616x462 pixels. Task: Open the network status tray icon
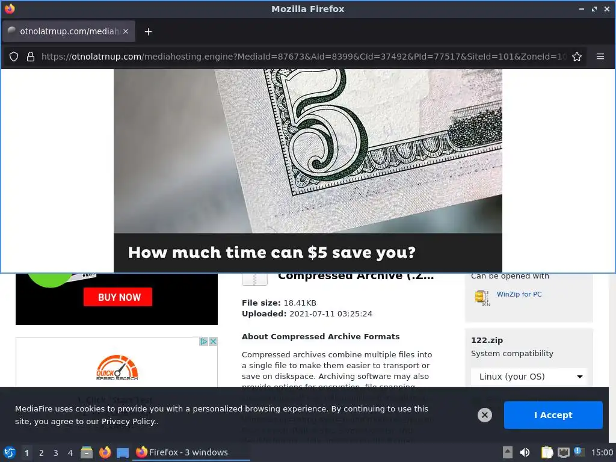tap(563, 452)
